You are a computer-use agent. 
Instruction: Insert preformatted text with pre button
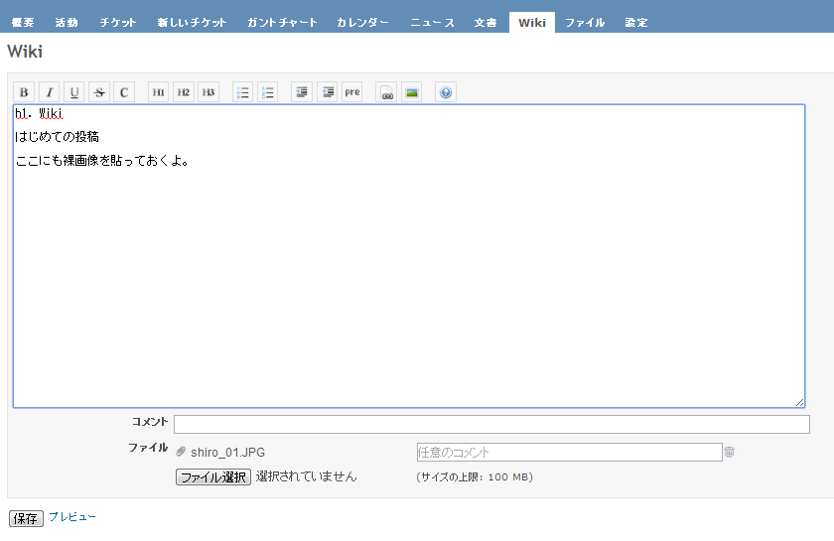click(352, 92)
